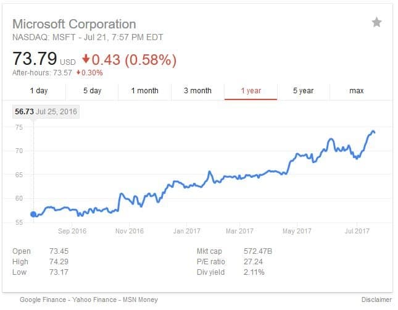Click the blue chart start point marker
Viewport: 398px width, 310px height.
[x=33, y=214]
